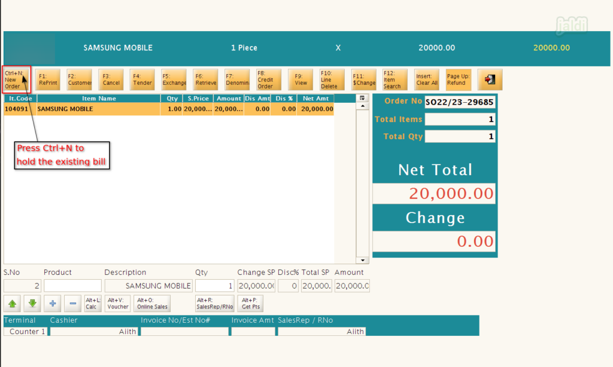Click the exit door icon button
The height and width of the screenshot is (367, 613).
click(490, 79)
